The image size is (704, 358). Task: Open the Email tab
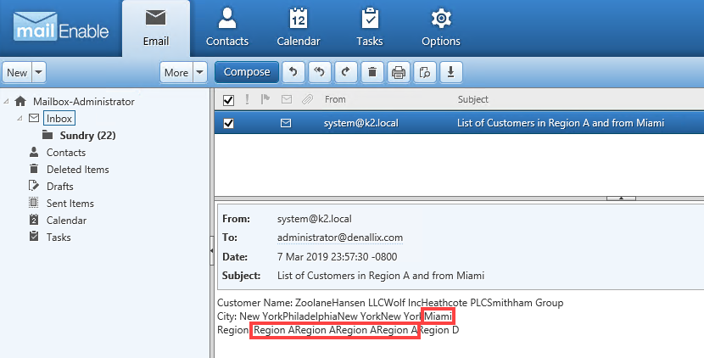156,28
